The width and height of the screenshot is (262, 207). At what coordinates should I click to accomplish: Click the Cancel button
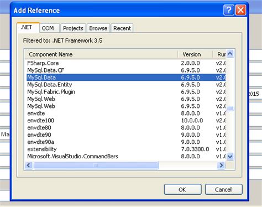(223, 189)
